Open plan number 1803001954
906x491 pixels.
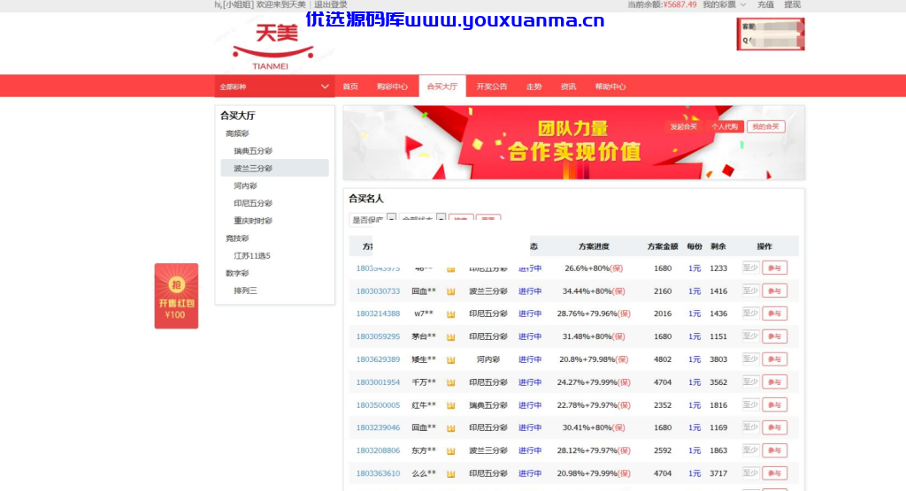[378, 382]
